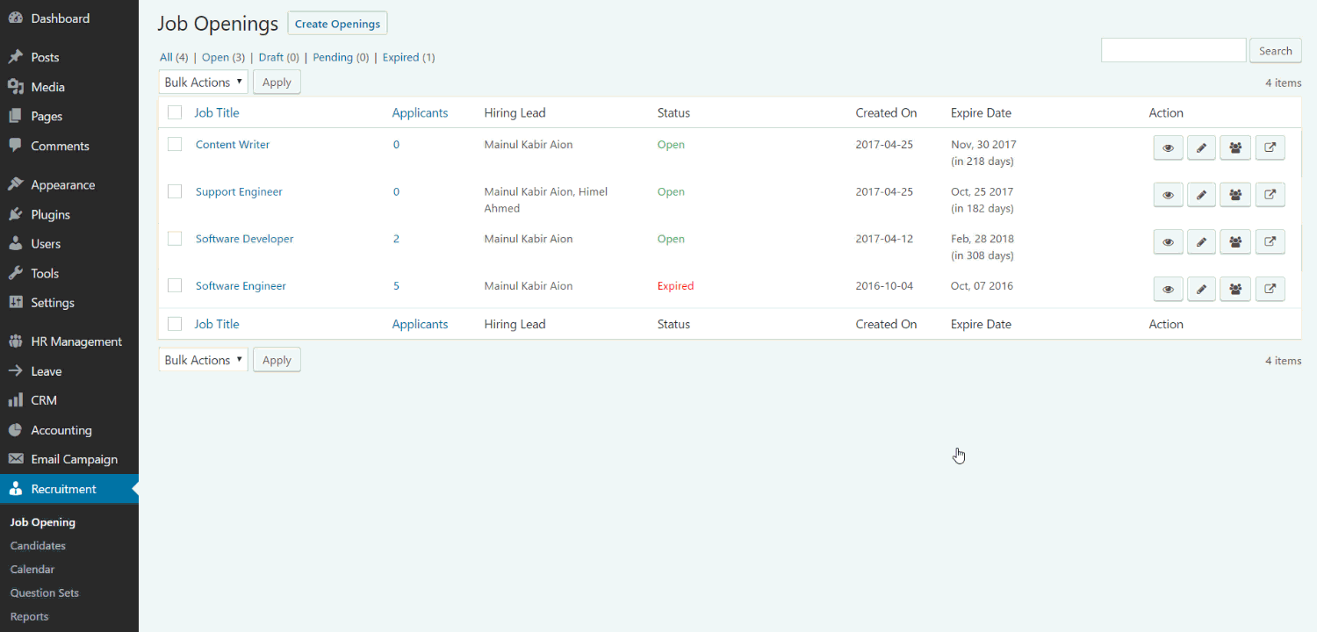Click the Create Openings button
Viewport: 1317px width, 632px height.
pyautogui.click(x=337, y=23)
